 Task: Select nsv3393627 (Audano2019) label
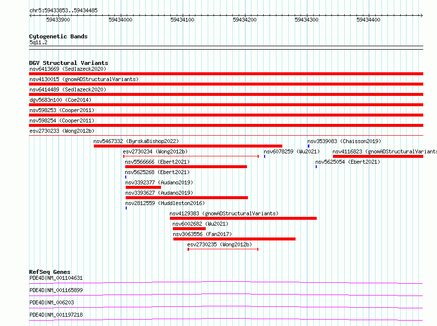(x=159, y=193)
